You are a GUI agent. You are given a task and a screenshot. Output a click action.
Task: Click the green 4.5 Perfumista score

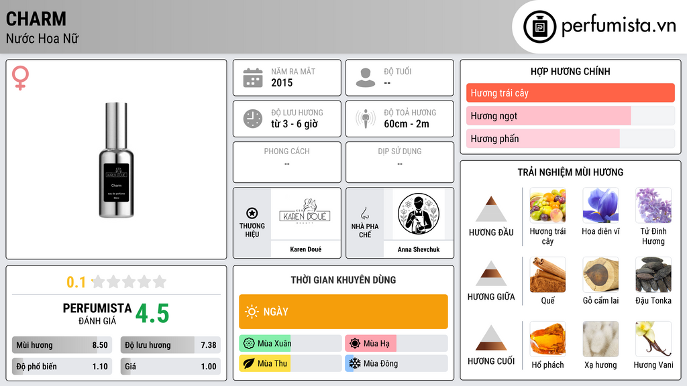pos(152,314)
